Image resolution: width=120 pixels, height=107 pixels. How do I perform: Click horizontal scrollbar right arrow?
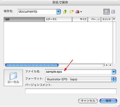click(x=110, y=65)
